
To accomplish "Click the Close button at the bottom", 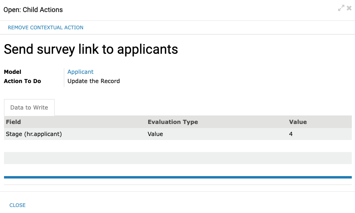I will 17,205.
